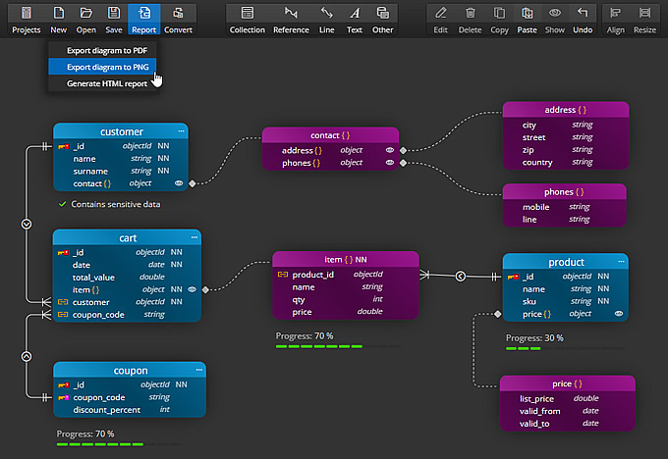Open customer collection ellipsis menu
The image size is (668, 459).
[181, 131]
